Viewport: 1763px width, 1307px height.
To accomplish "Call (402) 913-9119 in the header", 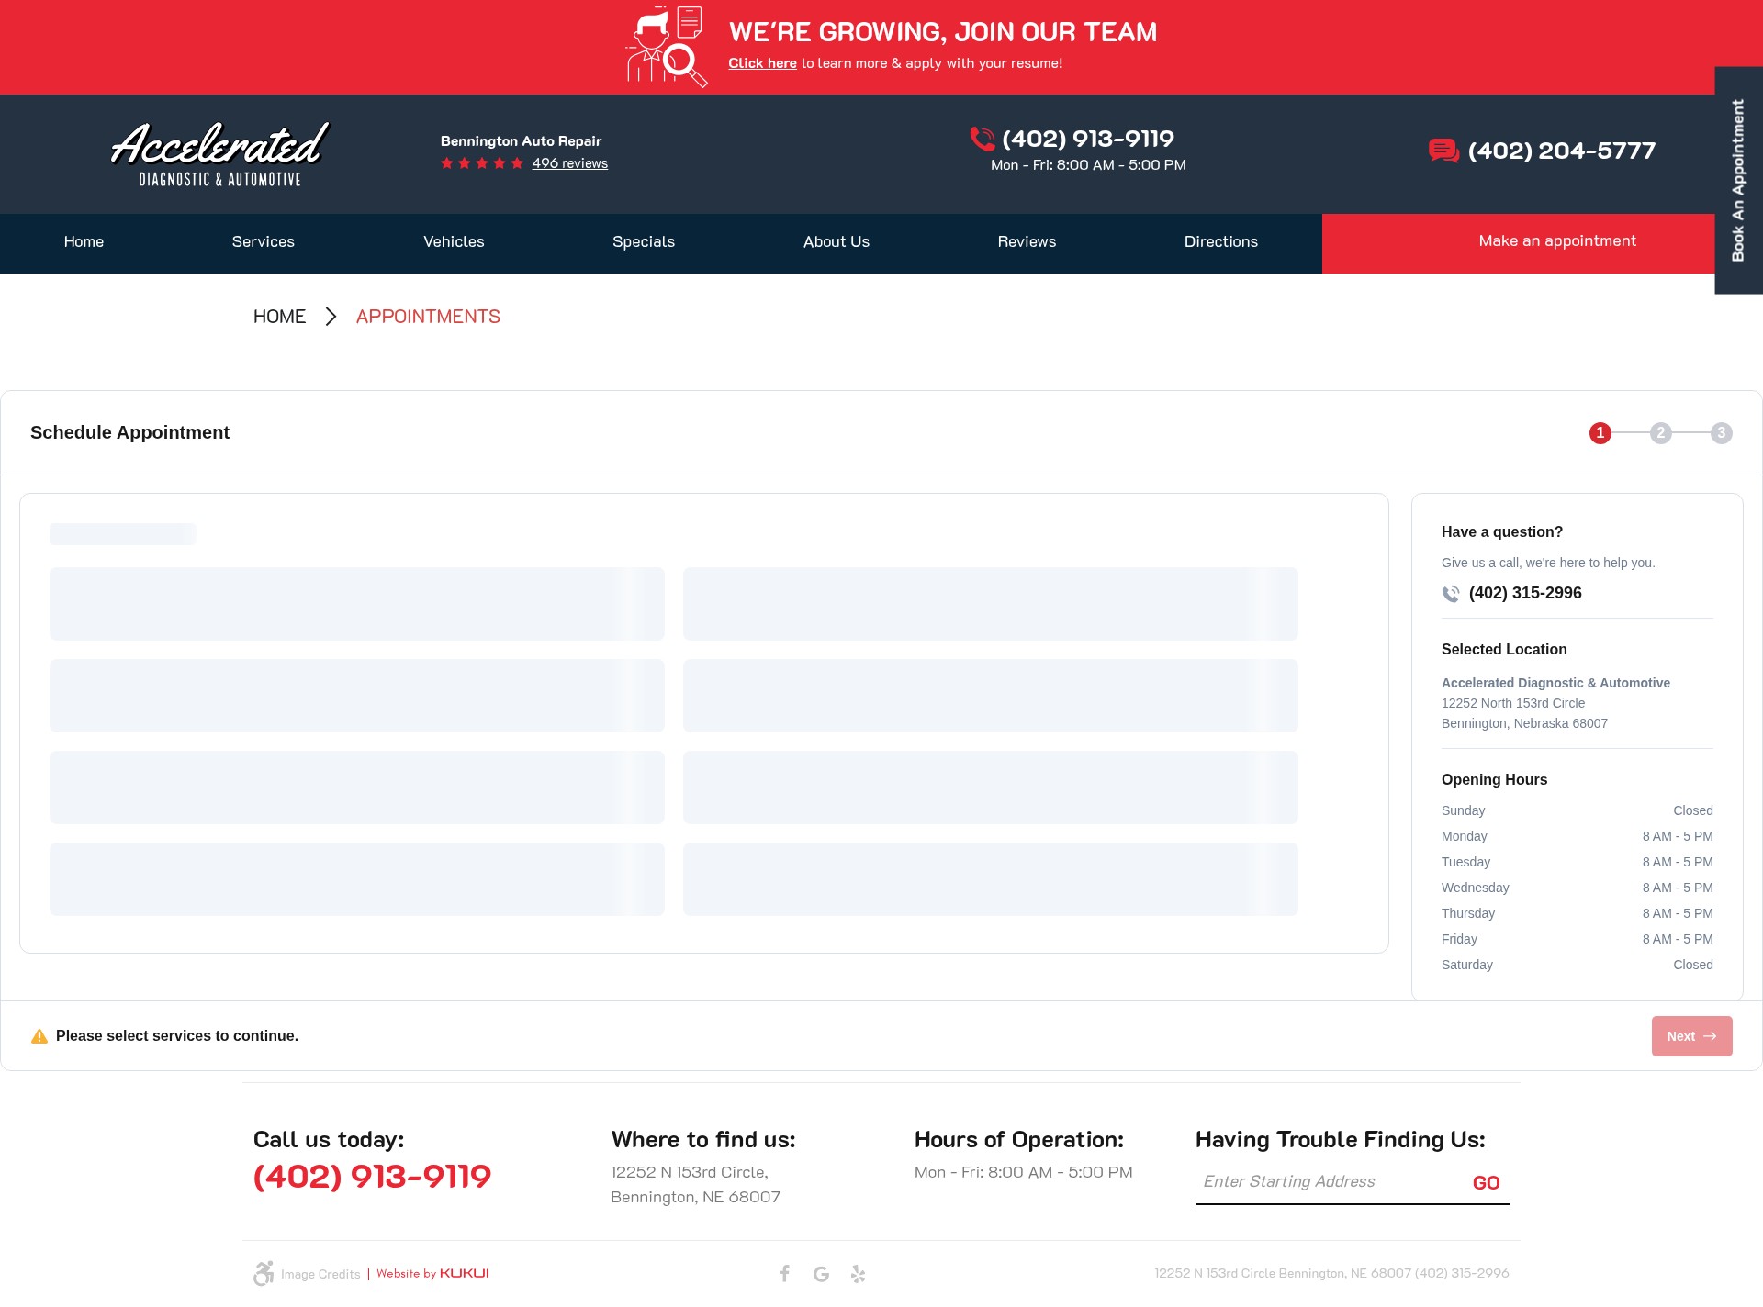I will [x=1088, y=139].
